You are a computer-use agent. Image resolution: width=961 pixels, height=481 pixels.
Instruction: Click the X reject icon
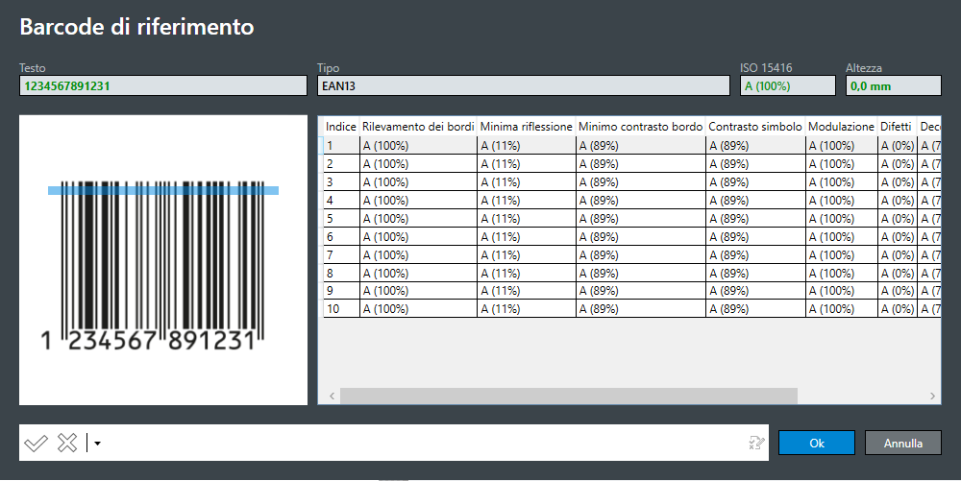[67, 443]
